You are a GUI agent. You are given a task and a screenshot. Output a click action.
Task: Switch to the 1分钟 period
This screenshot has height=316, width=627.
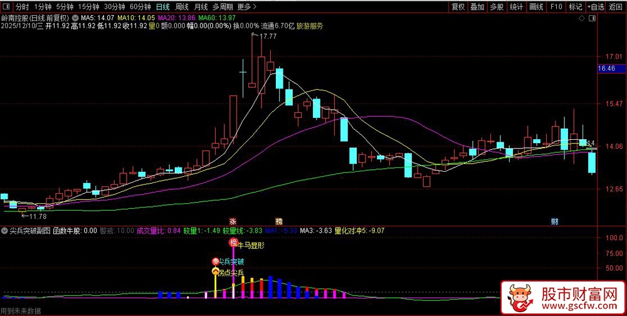43,7
